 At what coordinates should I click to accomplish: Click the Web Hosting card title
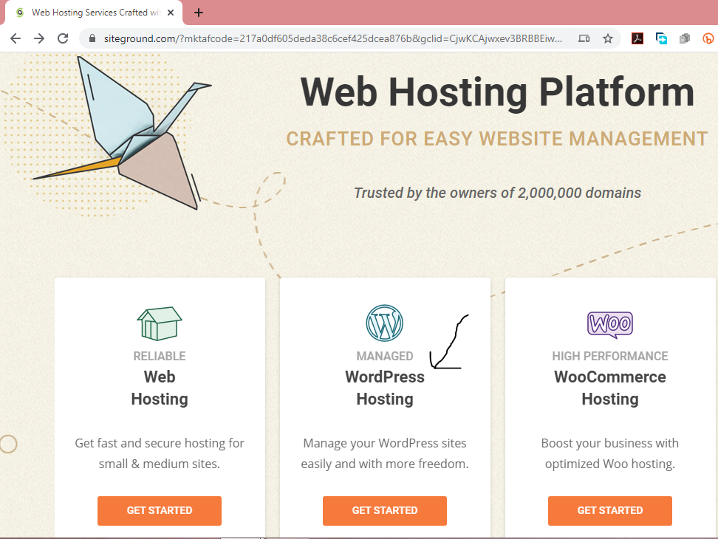coord(160,388)
